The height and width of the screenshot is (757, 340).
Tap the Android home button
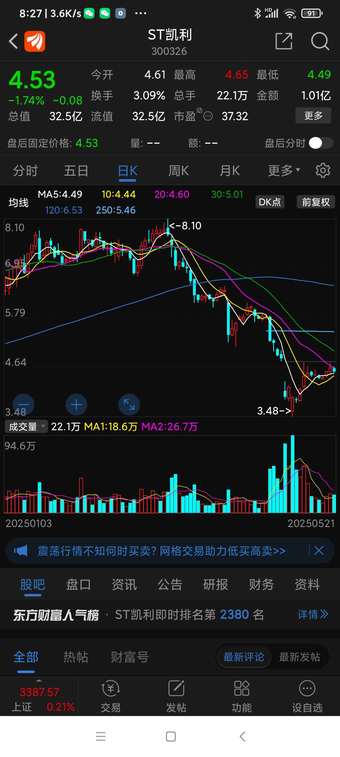[171, 736]
